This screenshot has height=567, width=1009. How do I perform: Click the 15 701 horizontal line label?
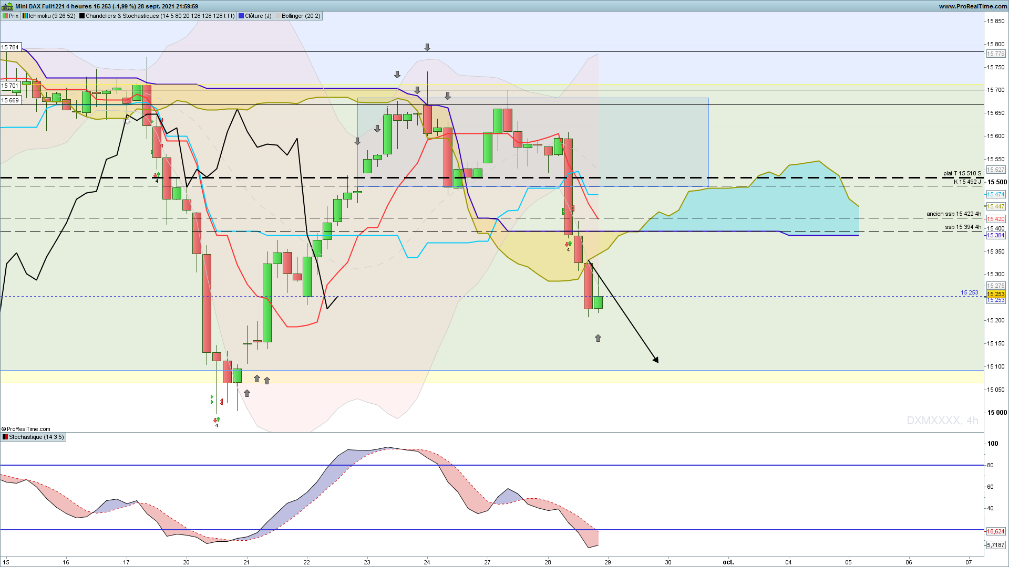pos(10,86)
